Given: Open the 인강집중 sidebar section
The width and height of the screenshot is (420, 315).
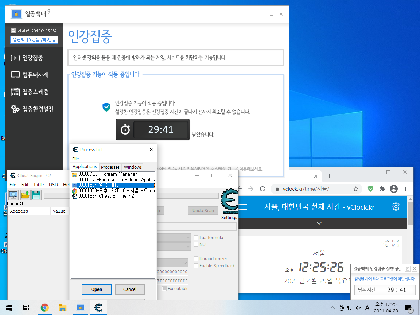Looking at the screenshot, I should coord(27,58).
